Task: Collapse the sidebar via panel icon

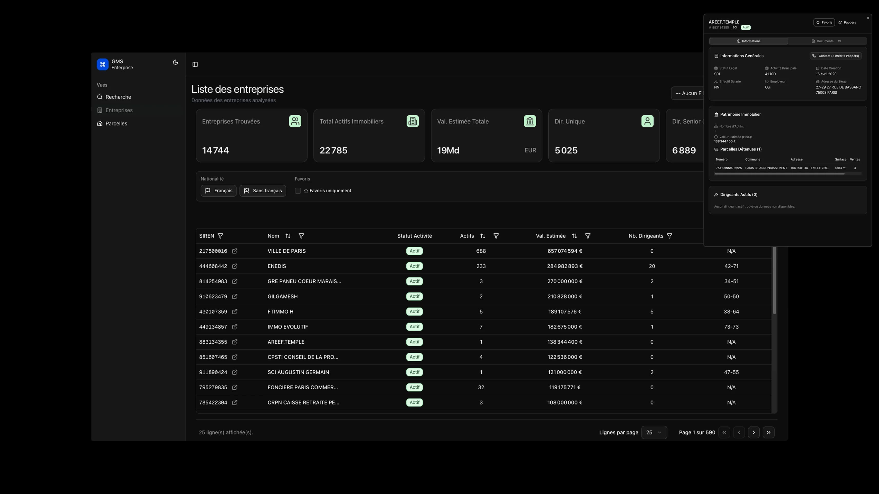Action: point(195,64)
